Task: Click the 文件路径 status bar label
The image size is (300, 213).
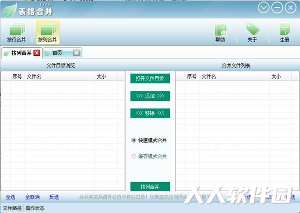Action: 12,208
